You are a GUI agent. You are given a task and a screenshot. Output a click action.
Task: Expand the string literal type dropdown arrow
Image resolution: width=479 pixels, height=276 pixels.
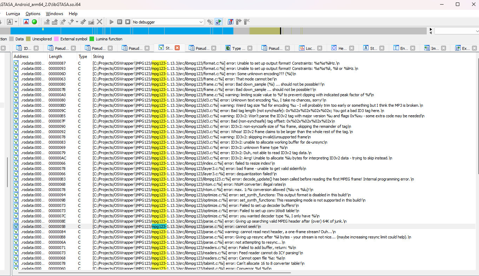click(77, 22)
